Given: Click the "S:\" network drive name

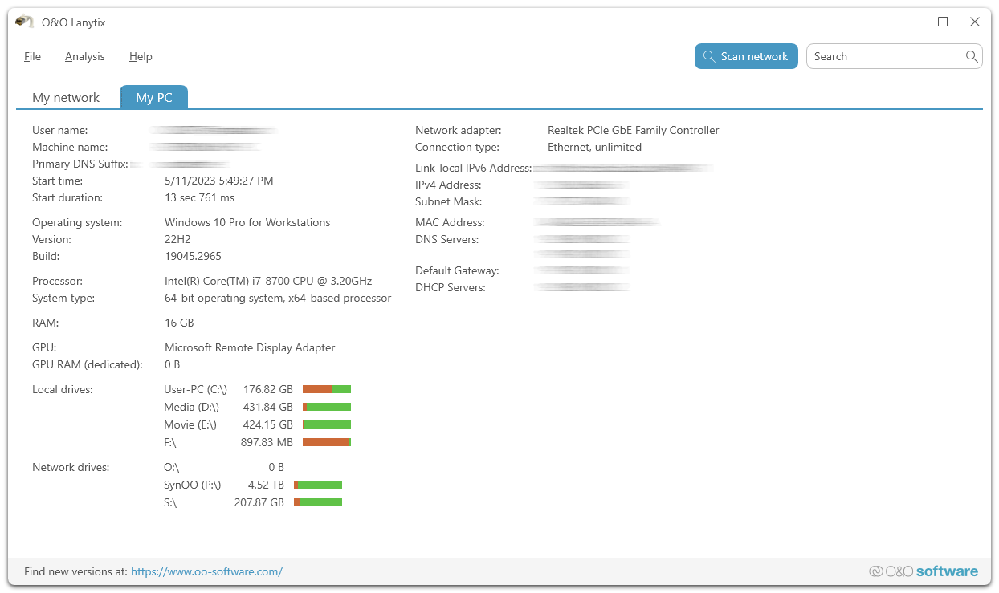Looking at the screenshot, I should [170, 502].
